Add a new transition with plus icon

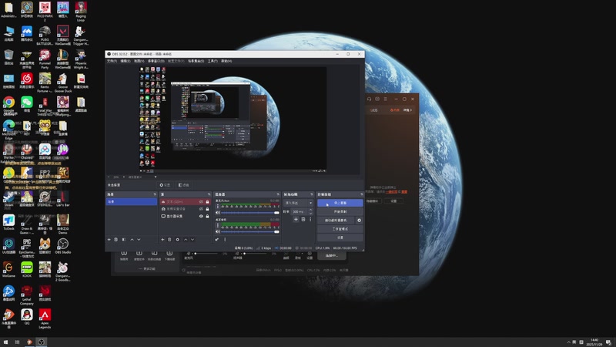tap(296, 220)
